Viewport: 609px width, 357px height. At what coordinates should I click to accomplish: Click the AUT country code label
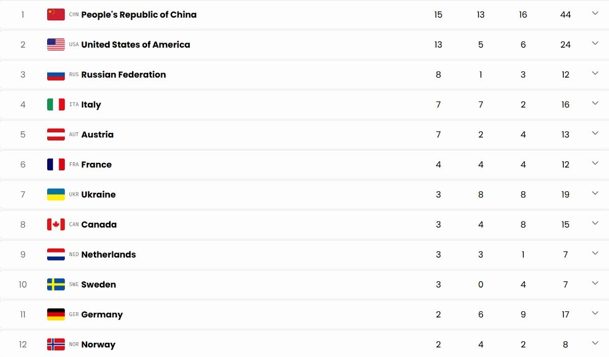click(x=74, y=135)
